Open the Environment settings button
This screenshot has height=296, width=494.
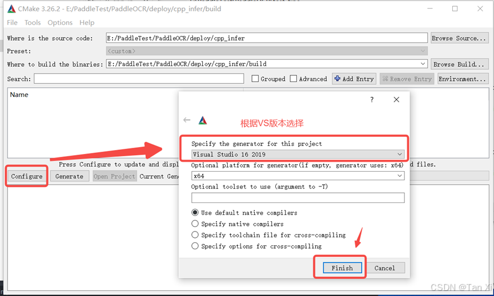[x=463, y=79]
